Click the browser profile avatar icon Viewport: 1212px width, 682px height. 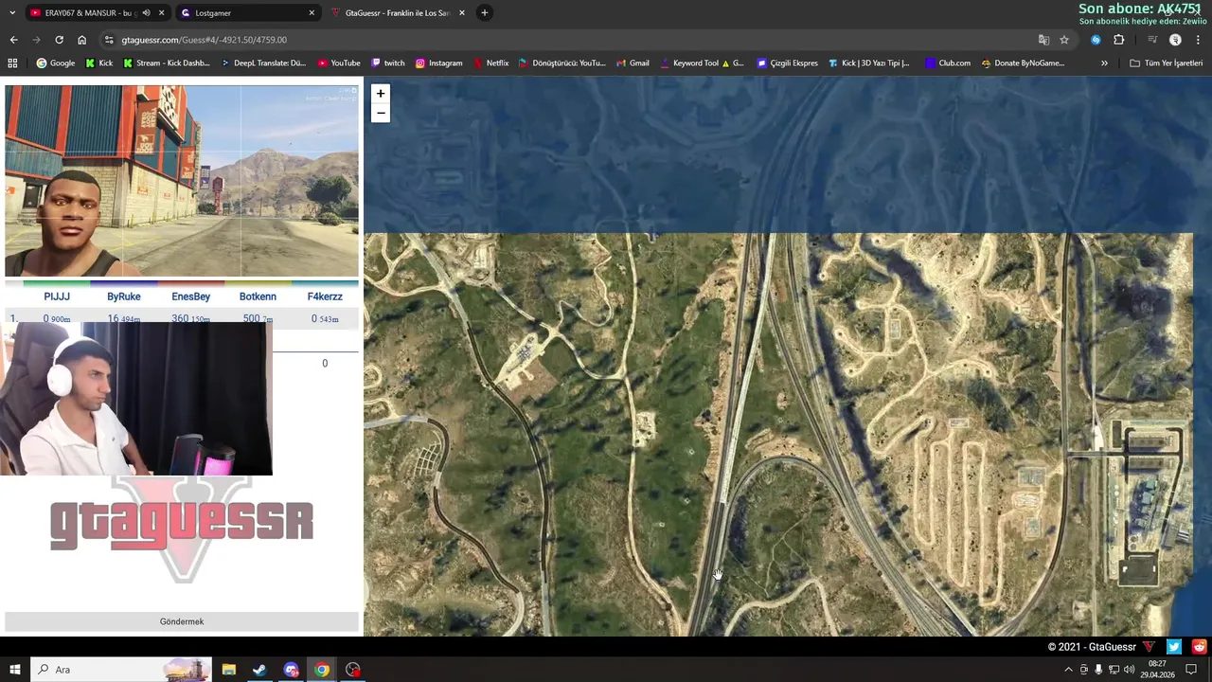1175,40
